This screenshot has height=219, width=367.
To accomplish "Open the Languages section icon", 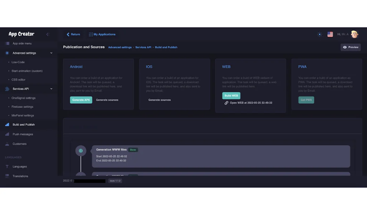I will (6, 166).
